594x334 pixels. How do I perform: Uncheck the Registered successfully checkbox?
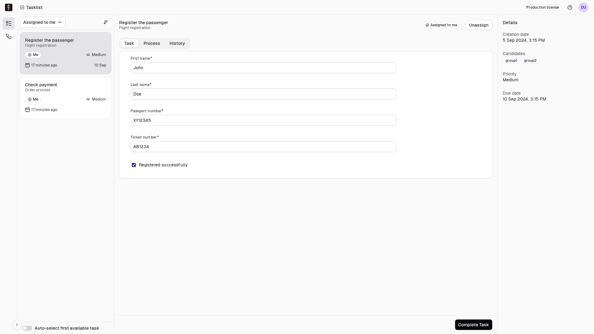click(134, 165)
